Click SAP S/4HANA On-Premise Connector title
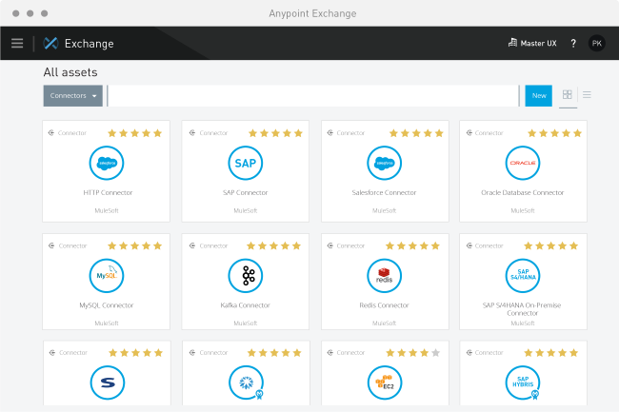Viewport: 619px width, 412px height. (522, 309)
